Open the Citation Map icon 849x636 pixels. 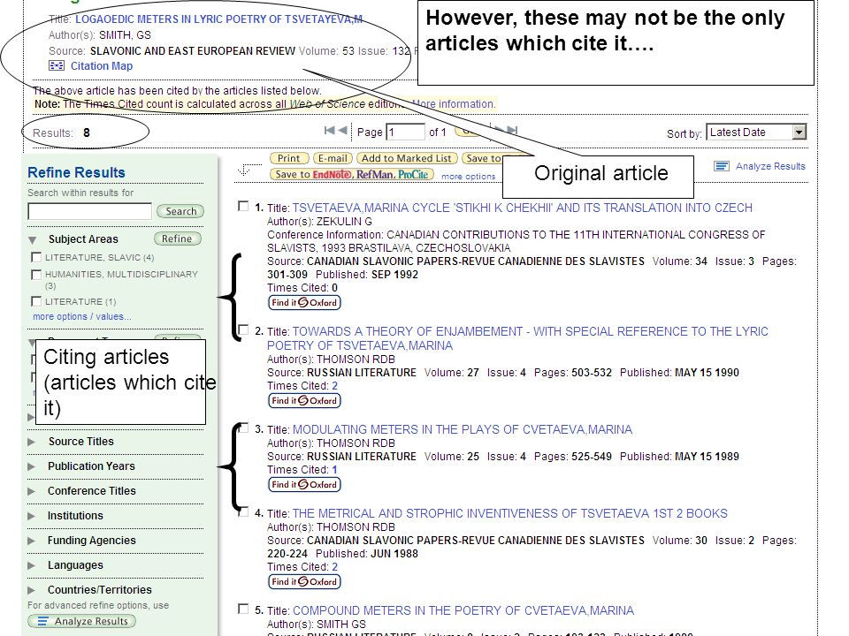[57, 65]
